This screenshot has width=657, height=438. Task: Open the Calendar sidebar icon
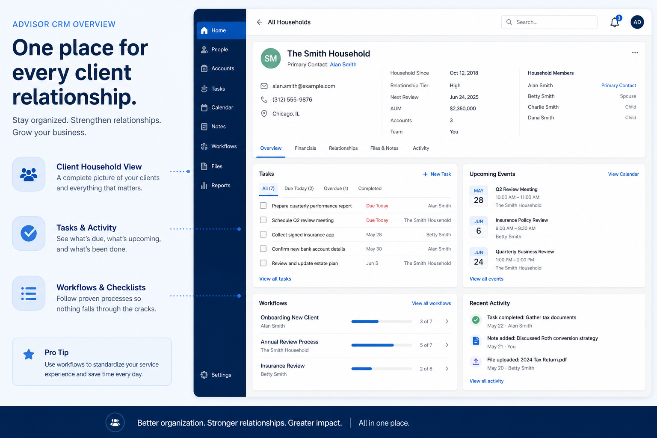pos(204,107)
